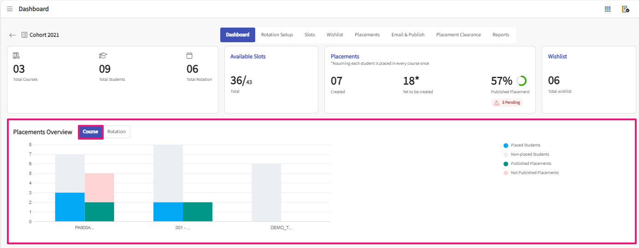639x248 pixels.
Task: Click the published placement progress ring
Action: tap(522, 81)
